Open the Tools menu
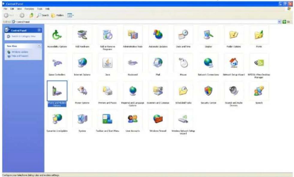Screen dimensions: 294x177 point(40,9)
